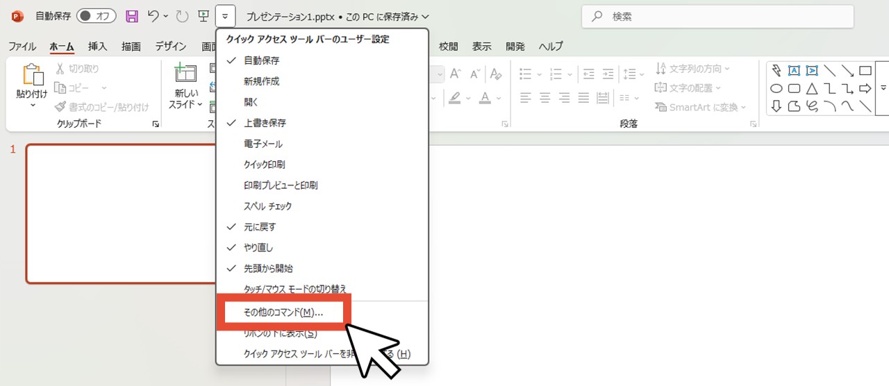Open the numbered list dropdown
The height and width of the screenshot is (386, 889).
[x=569, y=74]
